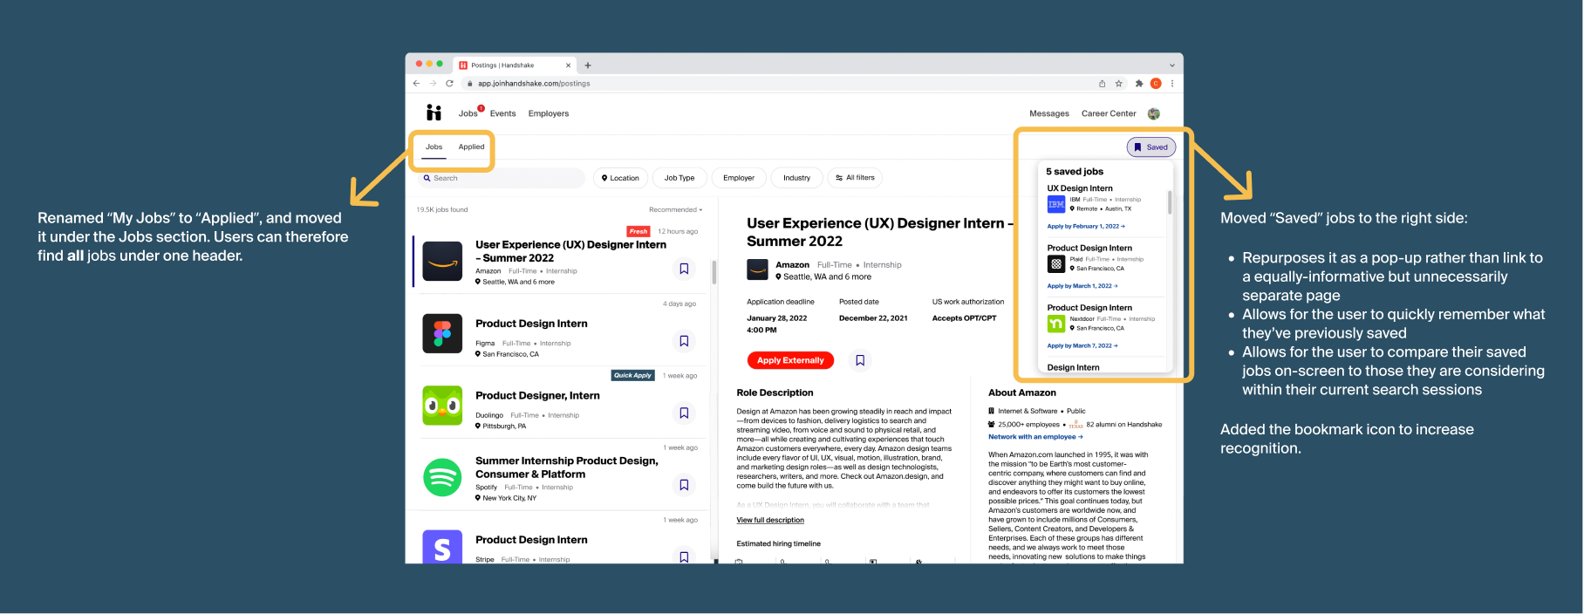Image resolution: width=1584 pixels, height=614 pixels.
Task: Select the Jobs sub-tab
Action: [x=434, y=147]
